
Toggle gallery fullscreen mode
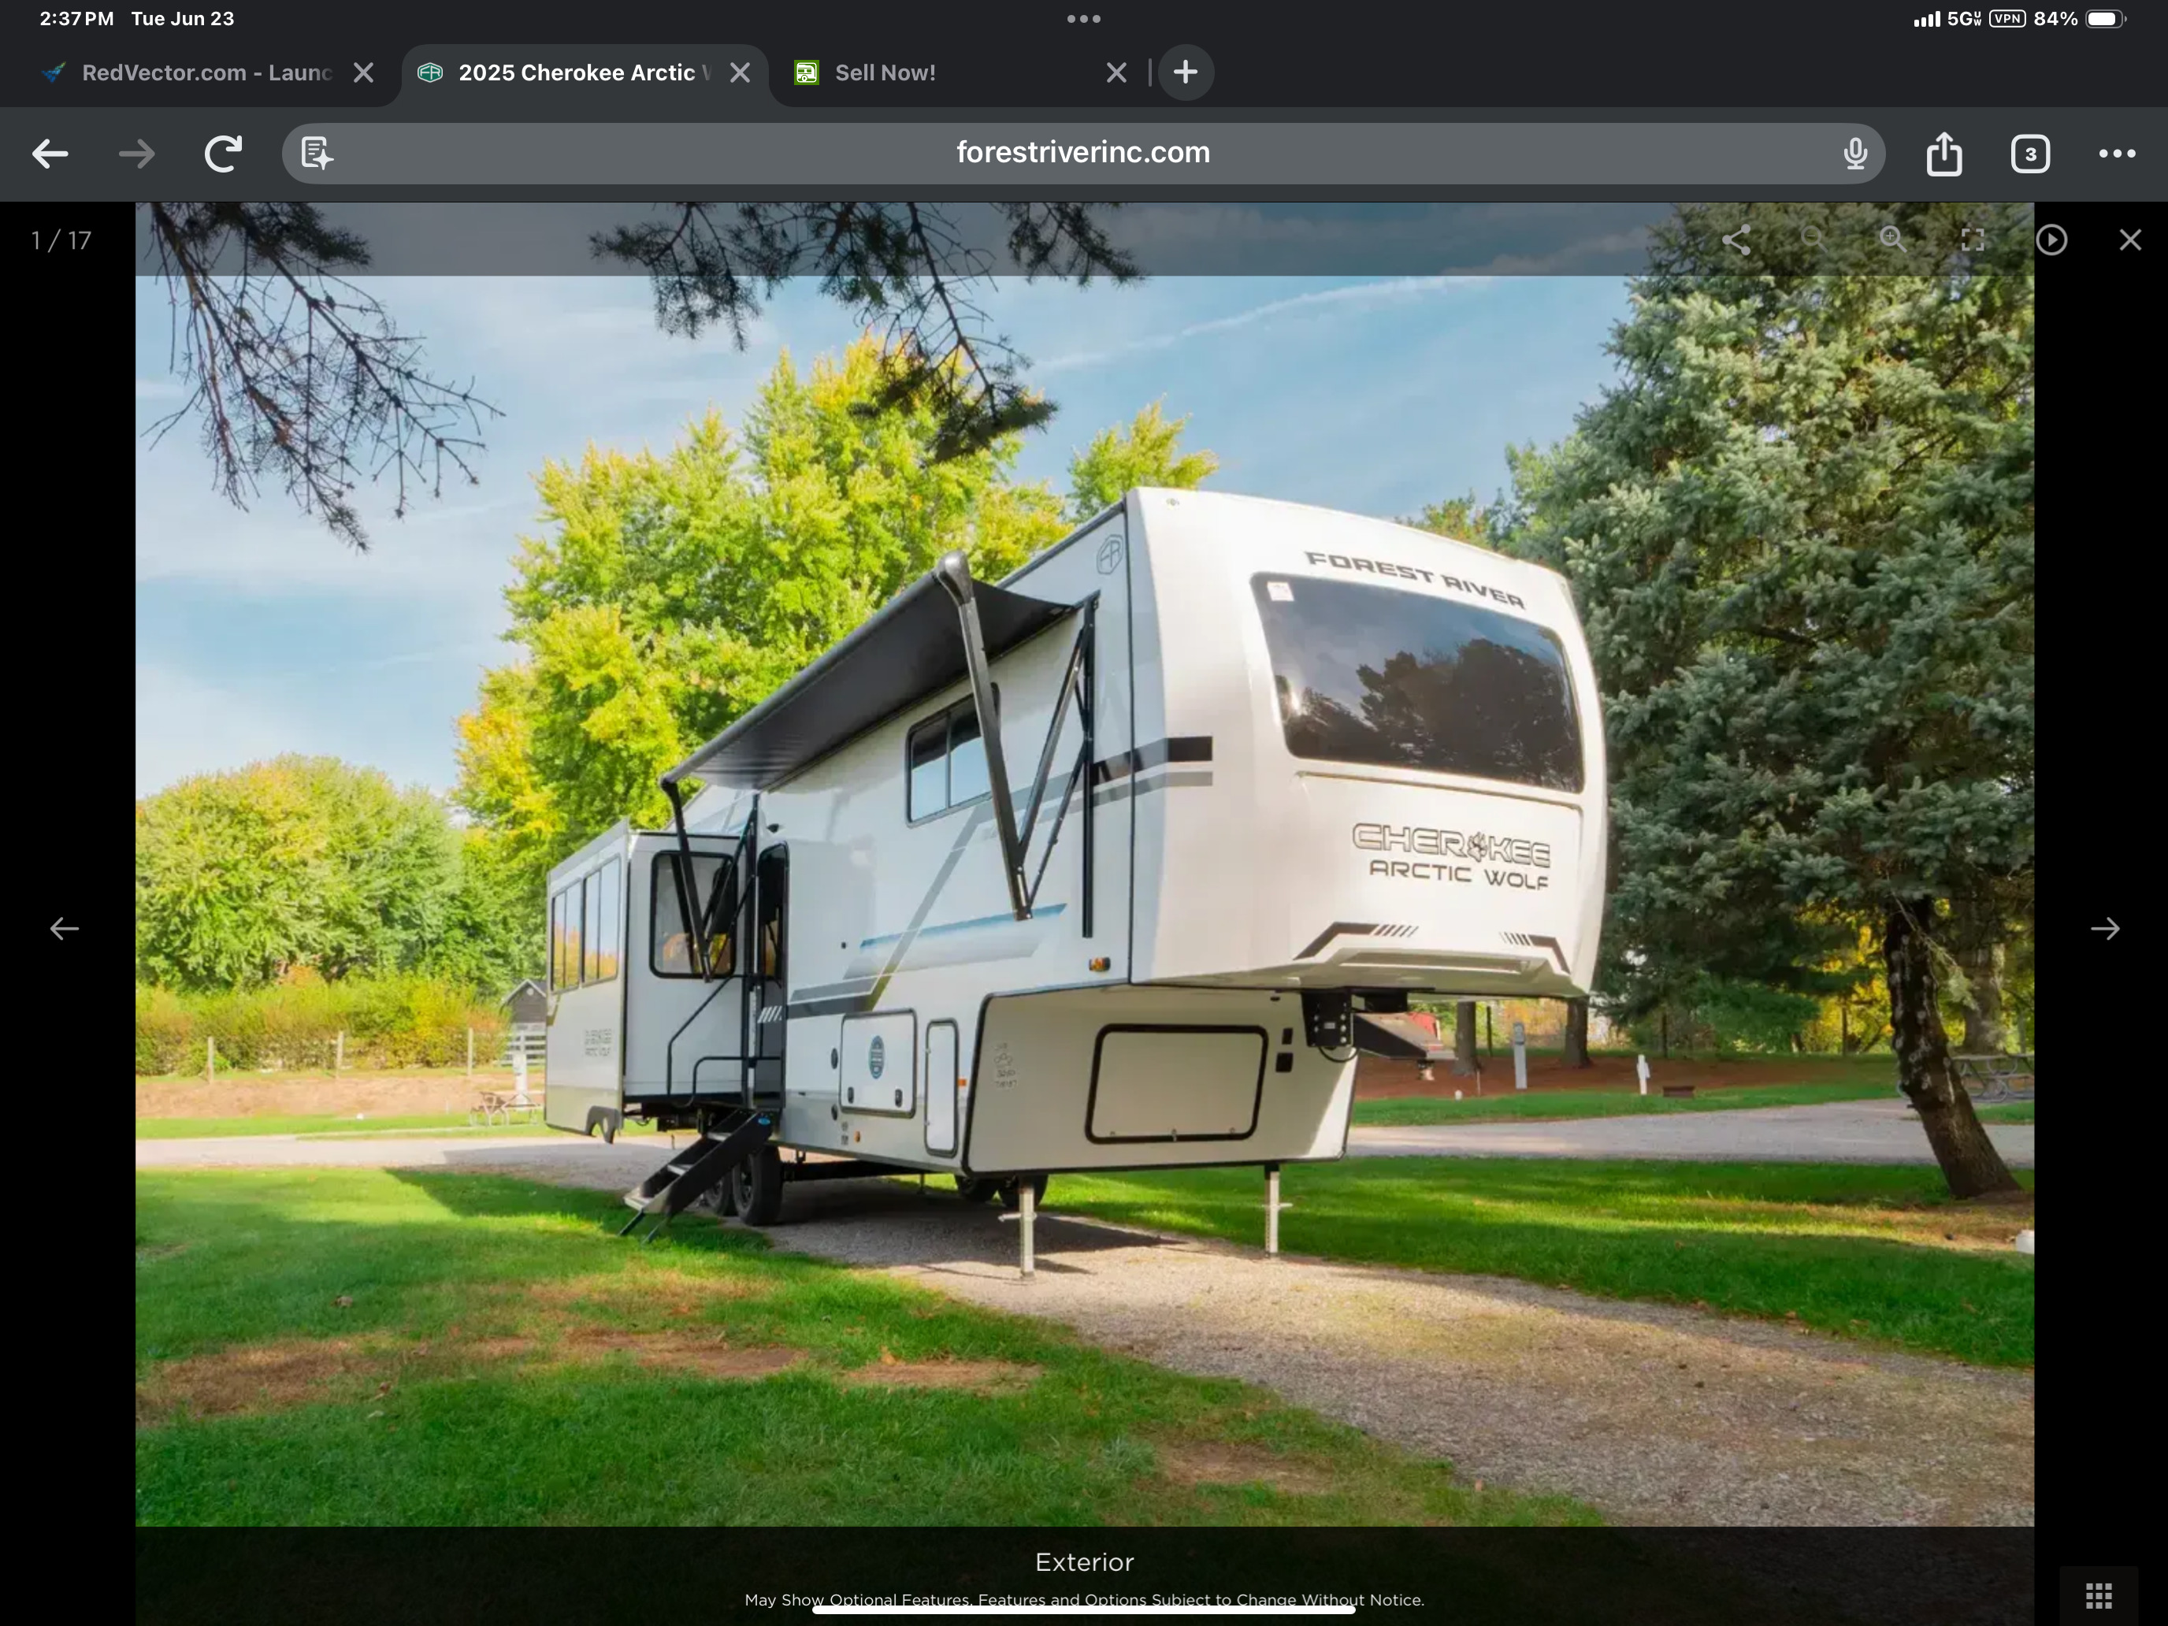coord(1972,240)
